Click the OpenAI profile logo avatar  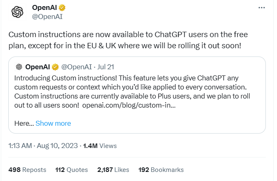point(17,12)
